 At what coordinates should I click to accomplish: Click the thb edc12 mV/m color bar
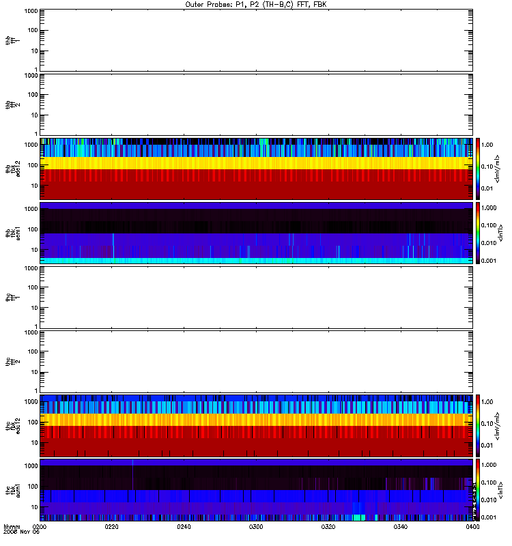(478, 169)
